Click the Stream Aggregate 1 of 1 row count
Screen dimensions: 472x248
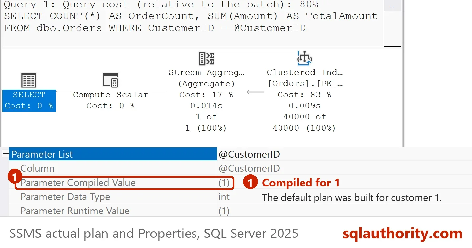pyautogui.click(x=206, y=122)
